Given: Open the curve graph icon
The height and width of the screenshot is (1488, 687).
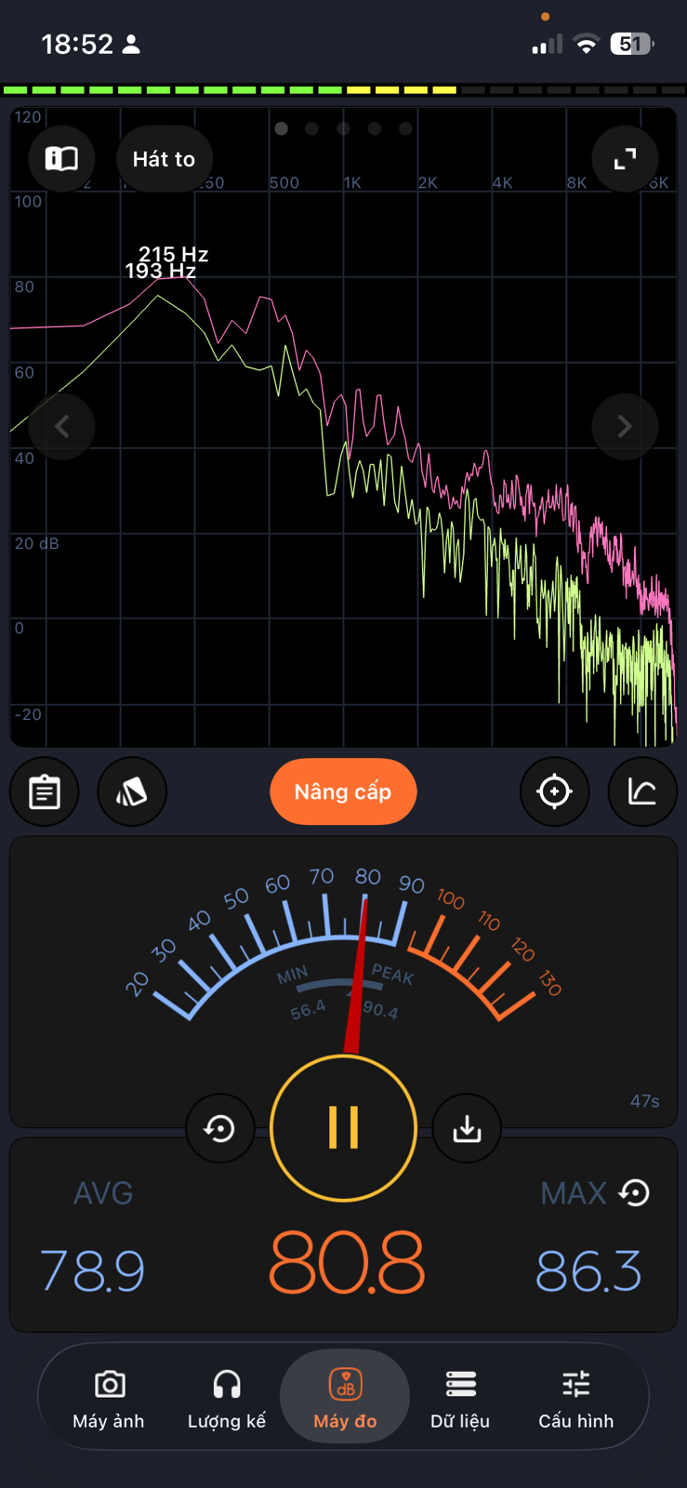Looking at the screenshot, I should pos(641,792).
